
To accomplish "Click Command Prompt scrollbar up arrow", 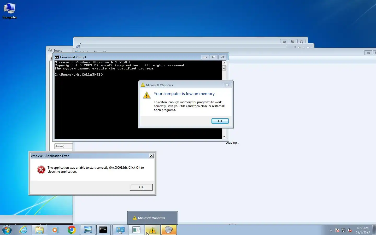I will point(224,63).
